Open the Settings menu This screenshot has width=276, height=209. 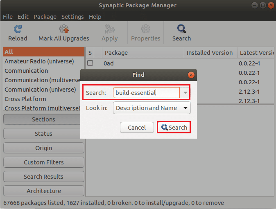coord(72,17)
